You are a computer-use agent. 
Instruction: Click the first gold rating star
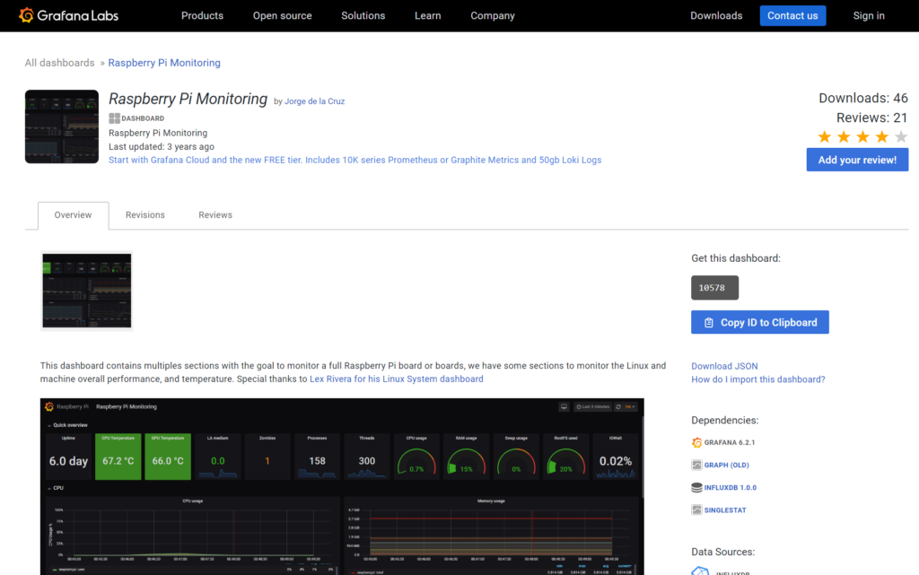[825, 136]
